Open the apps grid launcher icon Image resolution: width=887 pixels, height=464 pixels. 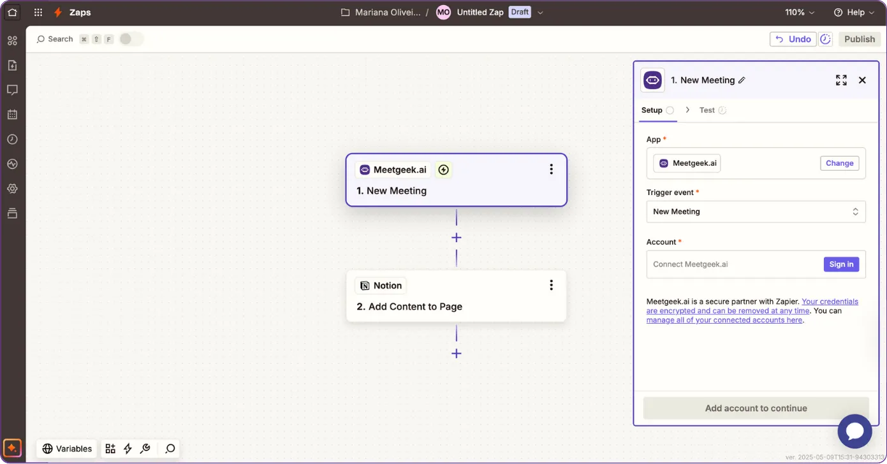(38, 12)
